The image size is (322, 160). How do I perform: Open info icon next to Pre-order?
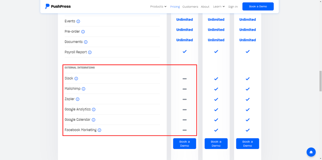(x=83, y=32)
